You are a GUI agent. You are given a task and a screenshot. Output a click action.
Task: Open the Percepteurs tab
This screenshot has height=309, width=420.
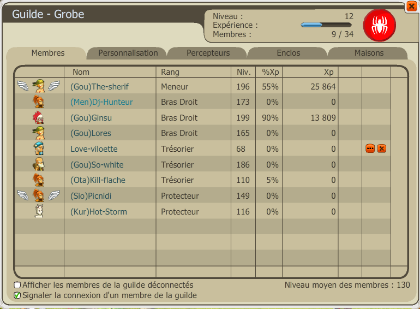click(x=208, y=53)
